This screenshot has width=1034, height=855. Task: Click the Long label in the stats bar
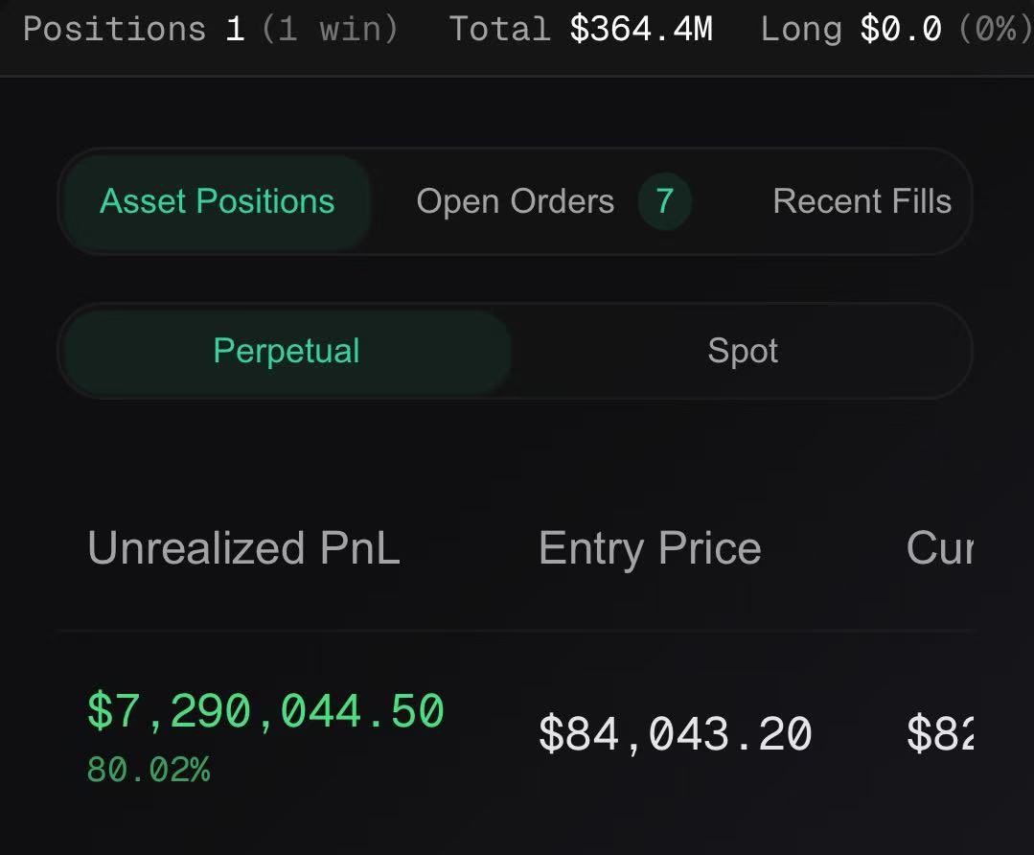[x=801, y=31]
